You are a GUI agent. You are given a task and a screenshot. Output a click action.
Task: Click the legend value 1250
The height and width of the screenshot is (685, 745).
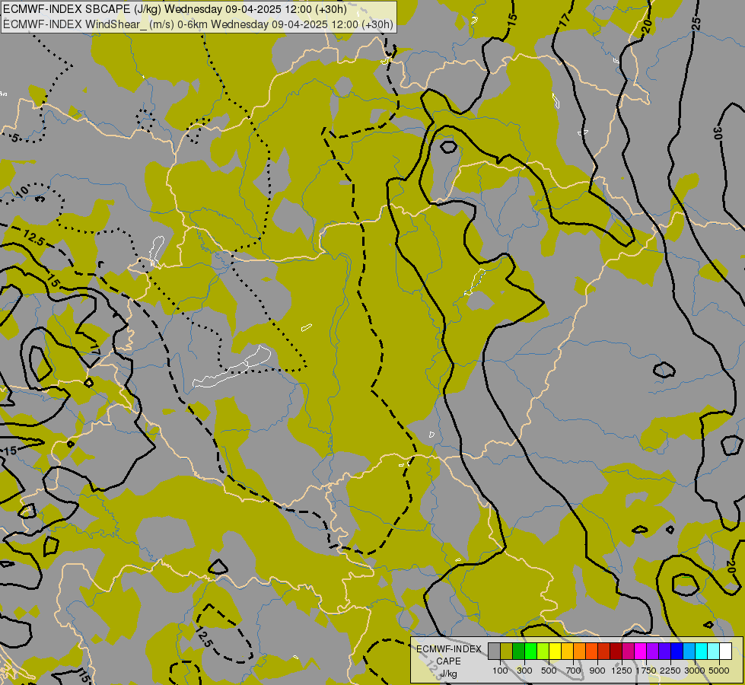(x=622, y=671)
